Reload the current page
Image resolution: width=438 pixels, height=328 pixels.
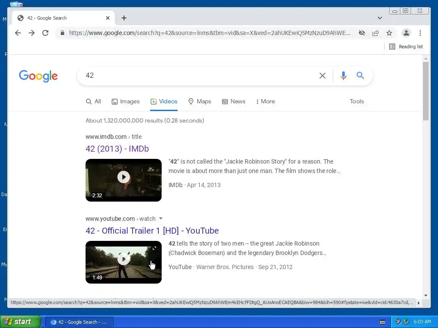[45, 33]
